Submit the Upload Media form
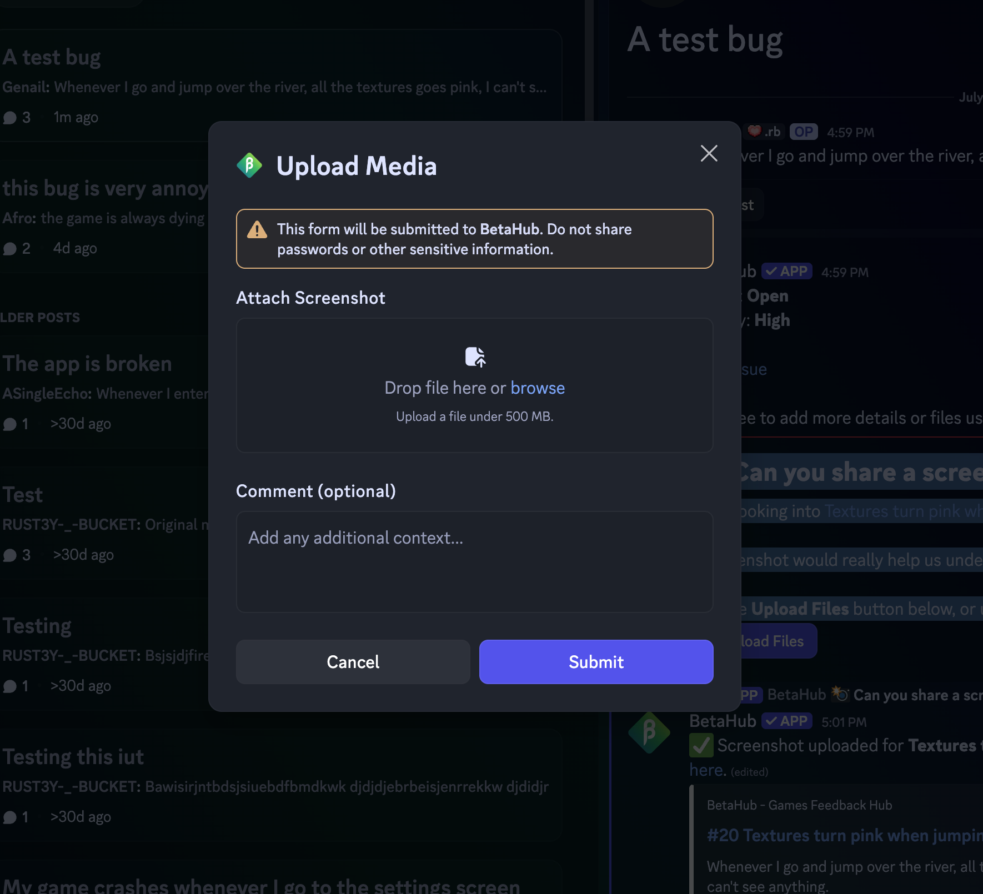Image resolution: width=983 pixels, height=894 pixels. [x=596, y=662]
